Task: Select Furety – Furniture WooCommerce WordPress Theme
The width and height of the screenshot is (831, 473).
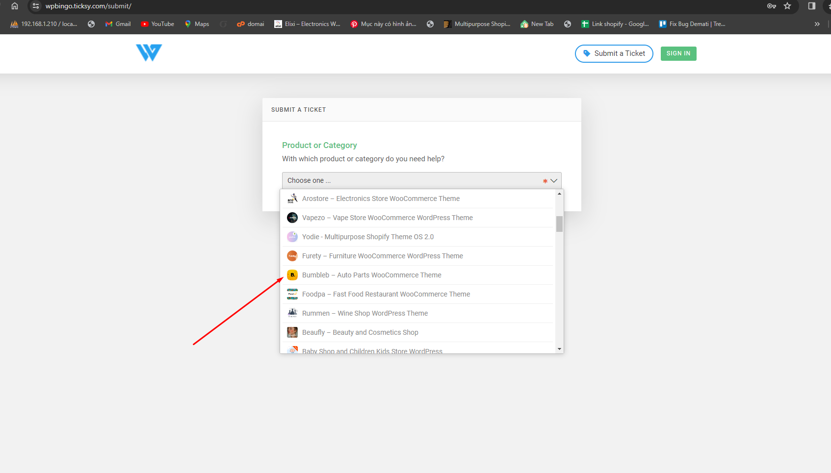Action: click(417, 256)
